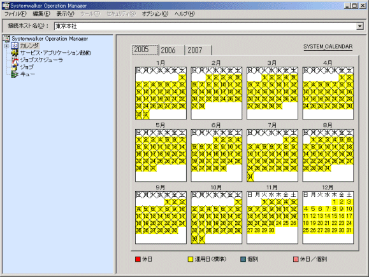Click day 27 in 11月 calendar
This screenshot has height=277, width=369.
[x=250, y=231]
